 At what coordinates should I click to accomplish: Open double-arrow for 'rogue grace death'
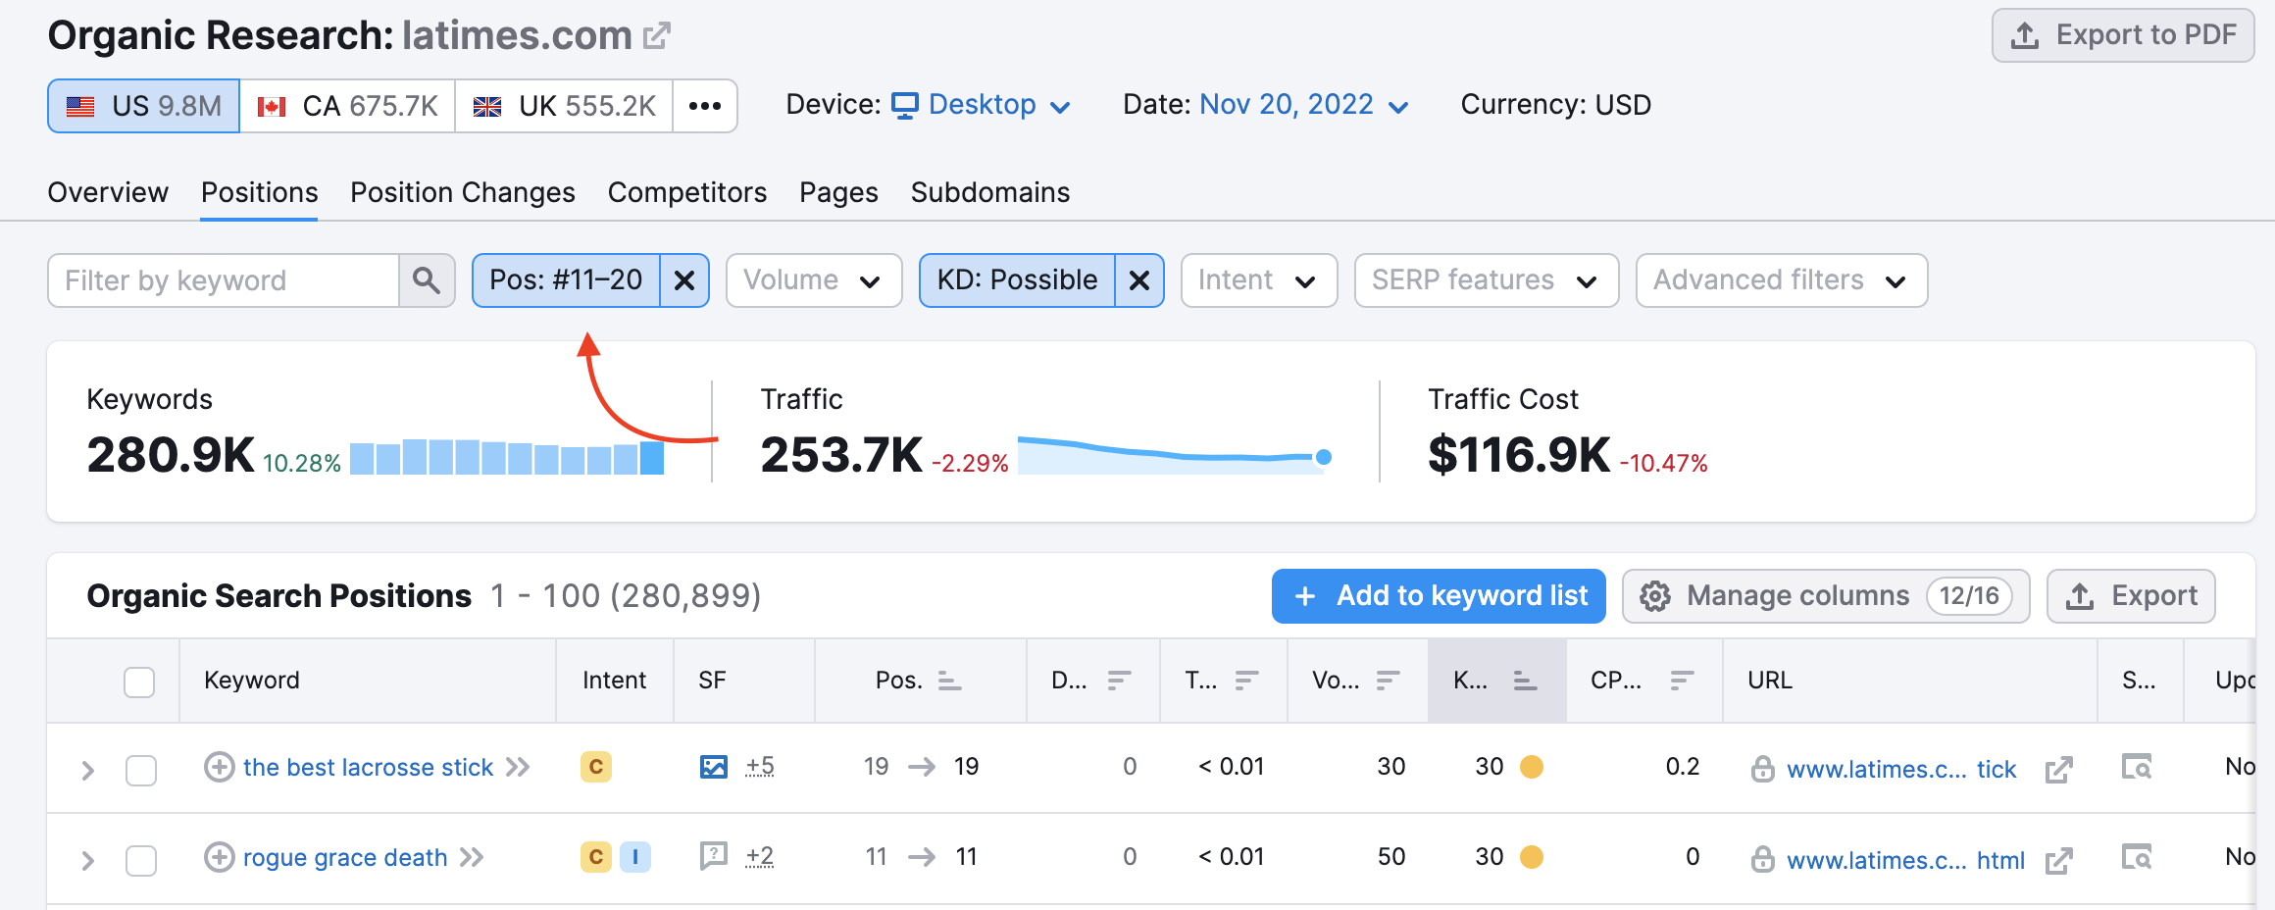coord(472,857)
